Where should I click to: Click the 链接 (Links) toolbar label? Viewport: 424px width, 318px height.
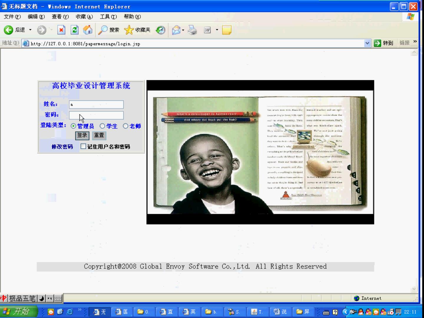point(405,43)
